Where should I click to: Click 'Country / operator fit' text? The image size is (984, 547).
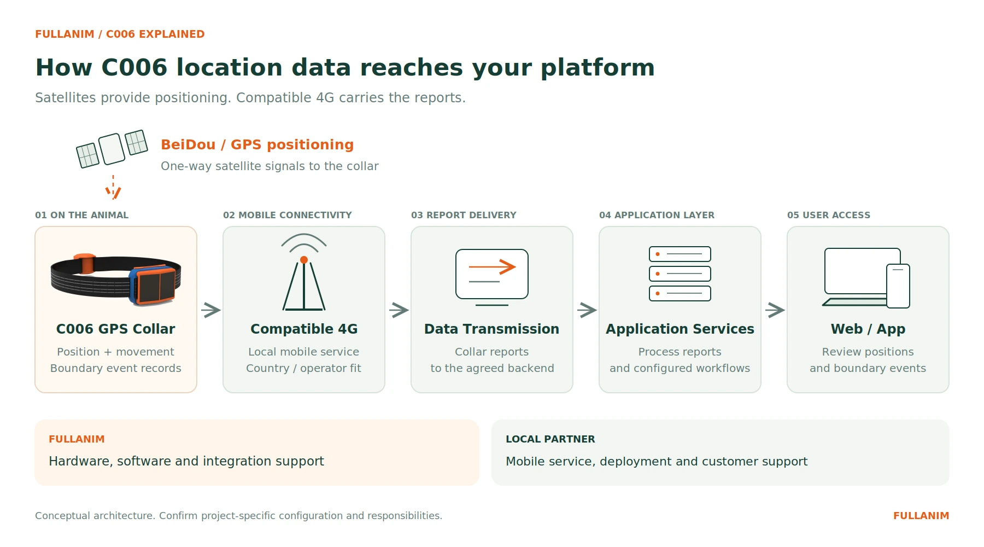(304, 368)
